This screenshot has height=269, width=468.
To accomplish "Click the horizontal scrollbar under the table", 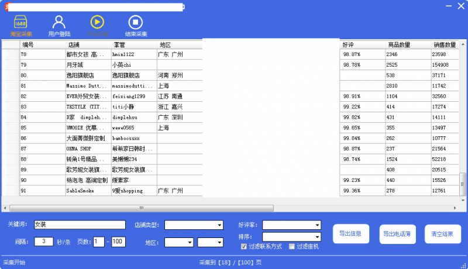I will [x=234, y=208].
